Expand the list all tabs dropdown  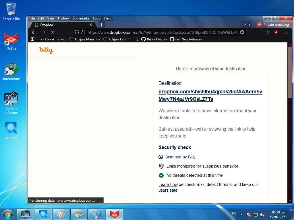pyautogui.click(x=247, y=25)
